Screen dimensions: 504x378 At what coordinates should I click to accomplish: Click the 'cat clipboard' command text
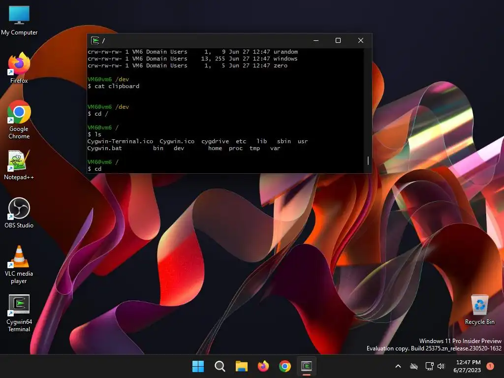tap(117, 86)
